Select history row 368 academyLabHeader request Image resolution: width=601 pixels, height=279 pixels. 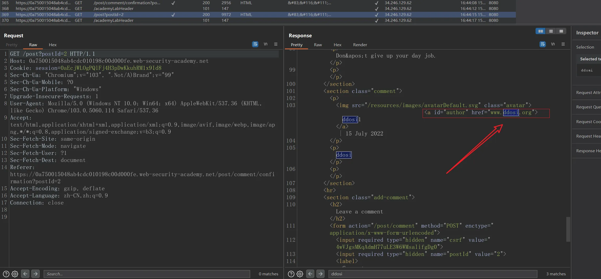pyautogui.click(x=258, y=9)
